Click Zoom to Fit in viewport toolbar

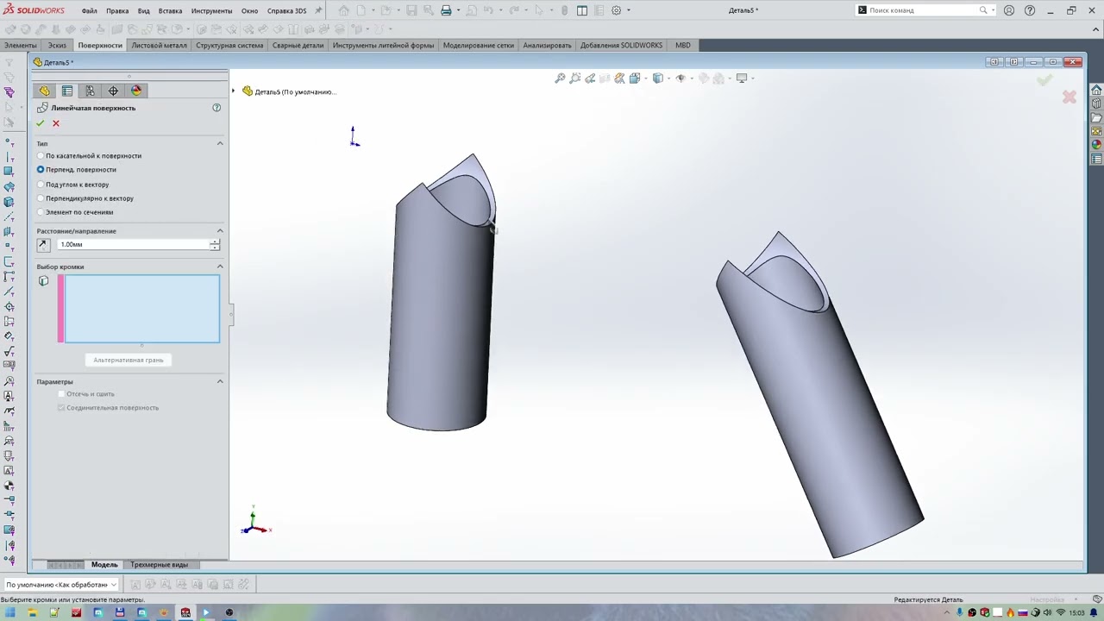560,78
